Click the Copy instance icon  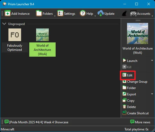tap(124, 100)
